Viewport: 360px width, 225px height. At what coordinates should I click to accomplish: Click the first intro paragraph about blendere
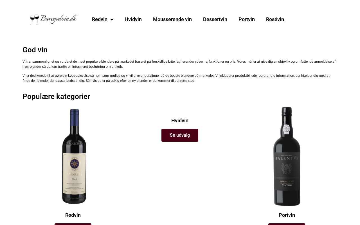coord(179,64)
